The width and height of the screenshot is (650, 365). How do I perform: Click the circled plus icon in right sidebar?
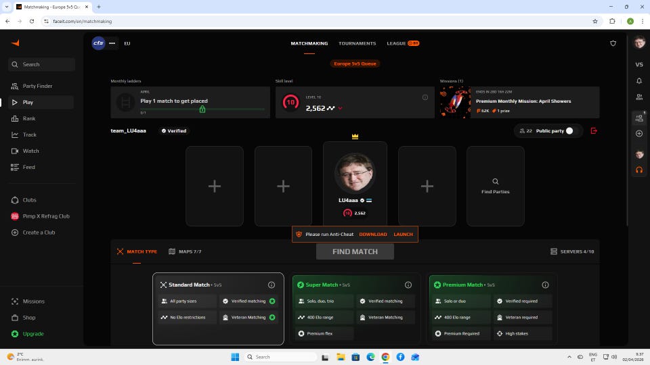[639, 134]
